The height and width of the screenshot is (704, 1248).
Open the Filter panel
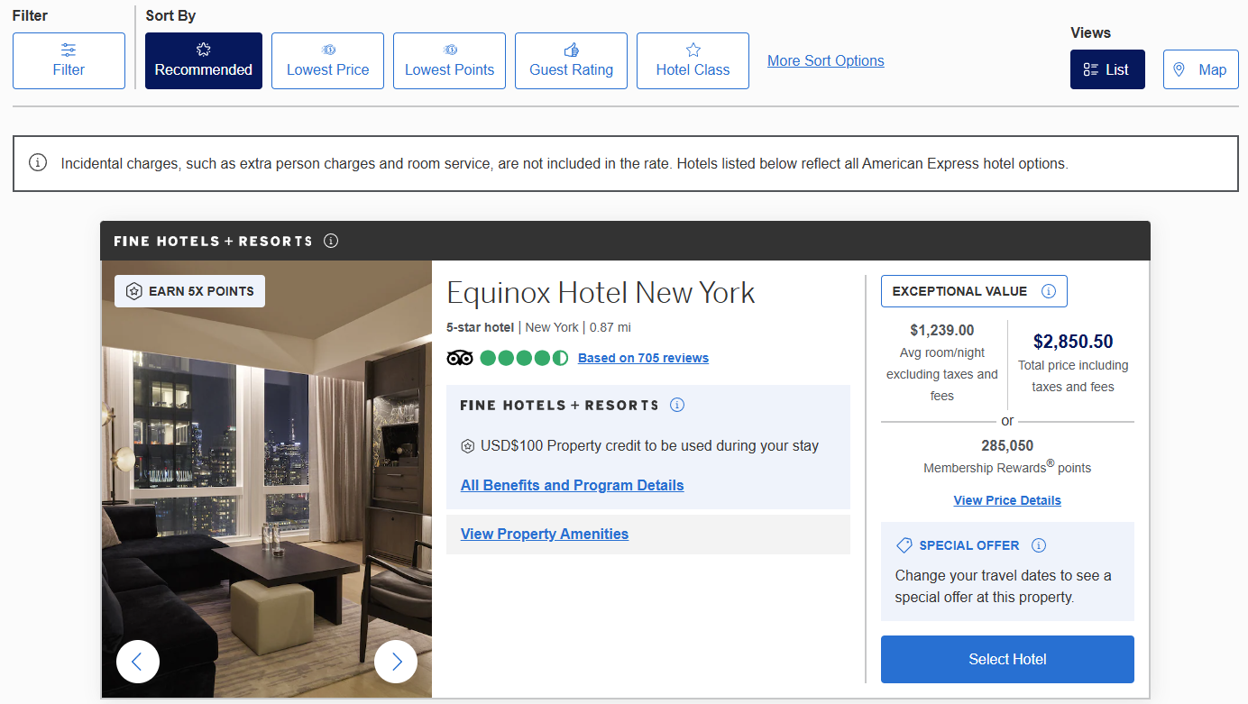(x=69, y=60)
